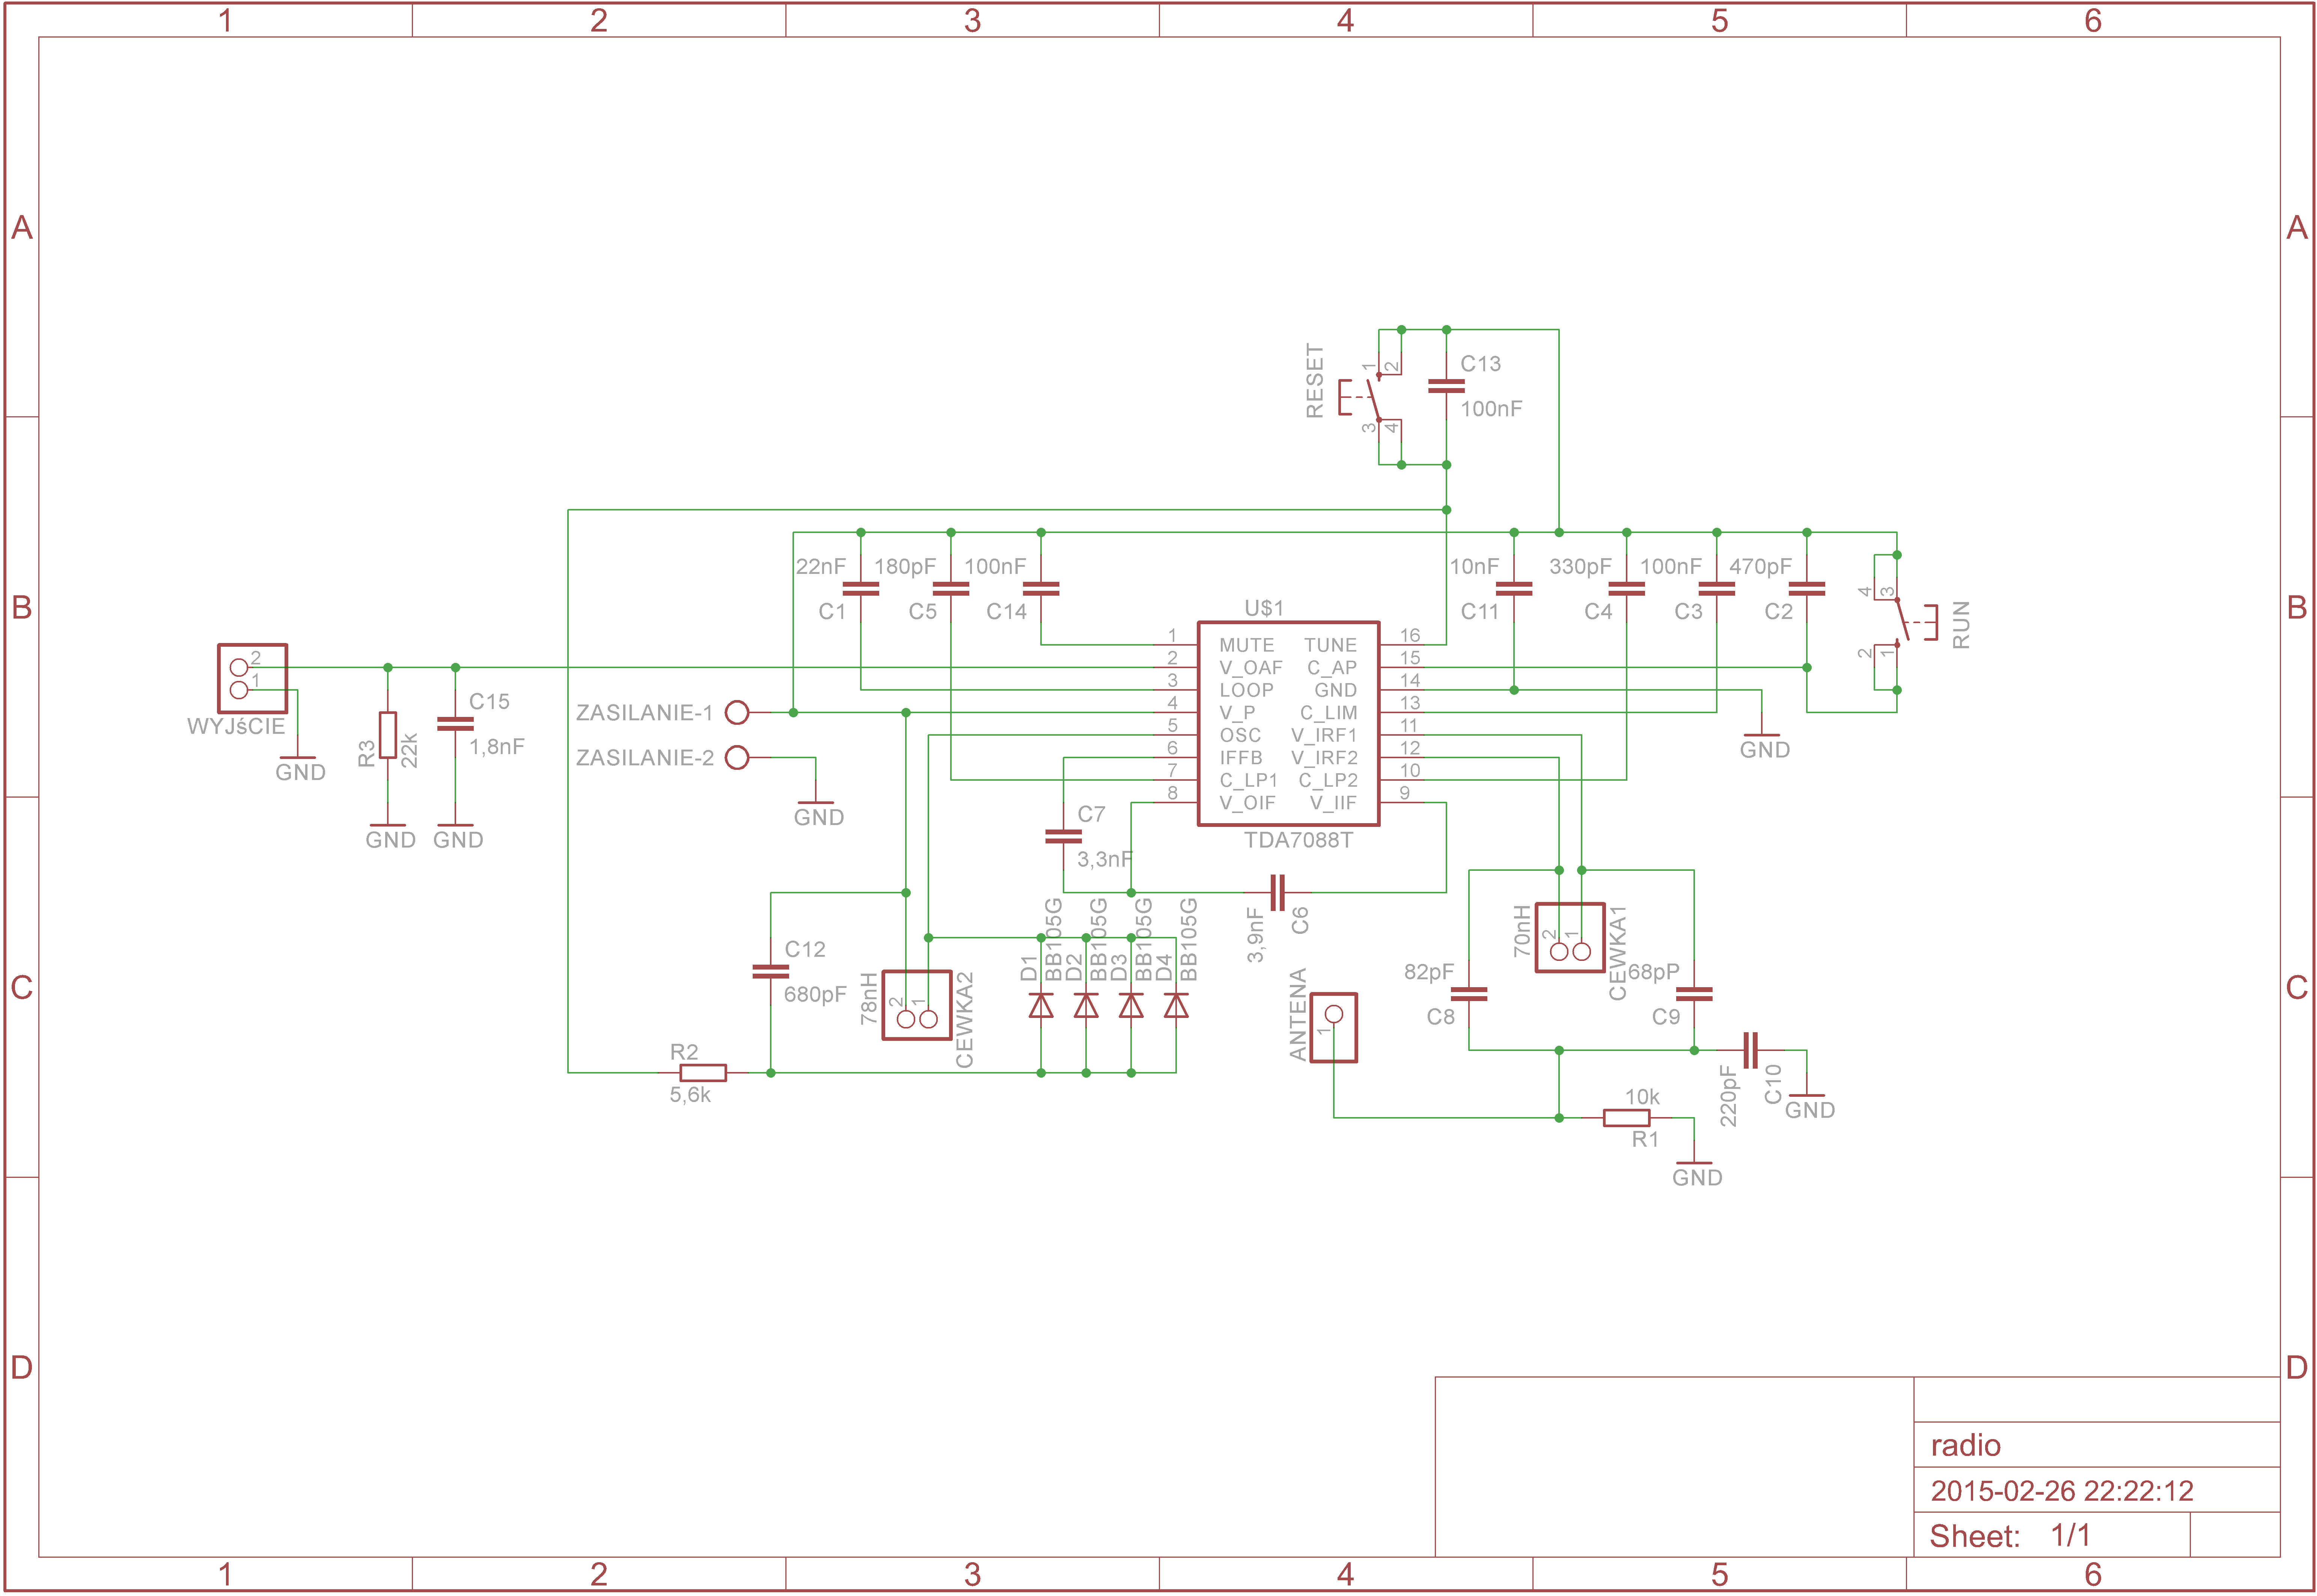This screenshot has height=1596, width=2317.
Task: Select the D1 varicap diode symbol
Action: [x=1041, y=1005]
